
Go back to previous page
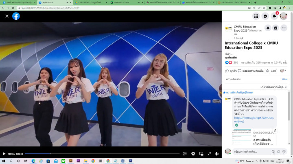point(3,8)
